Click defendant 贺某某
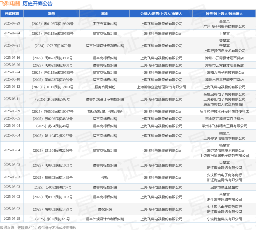This screenshot has width=256, height=230. coord(224,46)
